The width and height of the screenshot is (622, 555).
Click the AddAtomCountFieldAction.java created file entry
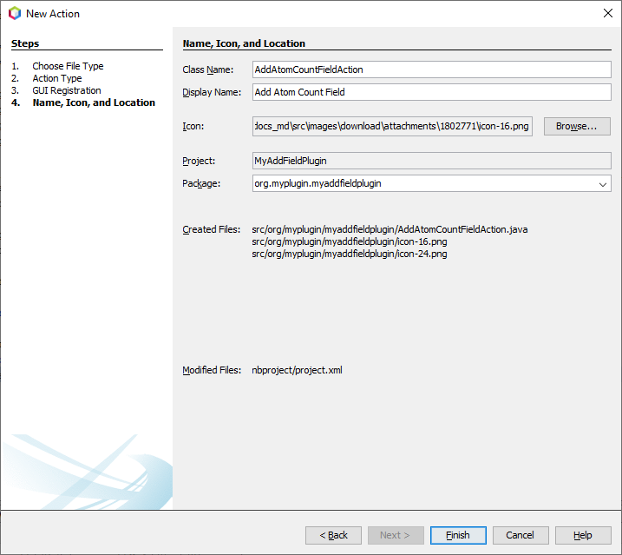390,229
